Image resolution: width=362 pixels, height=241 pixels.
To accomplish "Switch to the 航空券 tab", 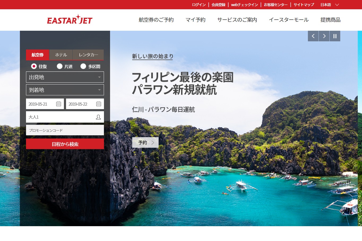I will [38, 55].
